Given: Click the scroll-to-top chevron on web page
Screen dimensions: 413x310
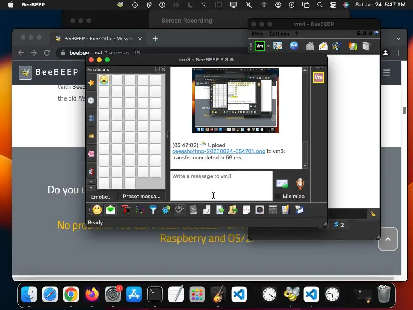Looking at the screenshot, I should click(x=388, y=239).
